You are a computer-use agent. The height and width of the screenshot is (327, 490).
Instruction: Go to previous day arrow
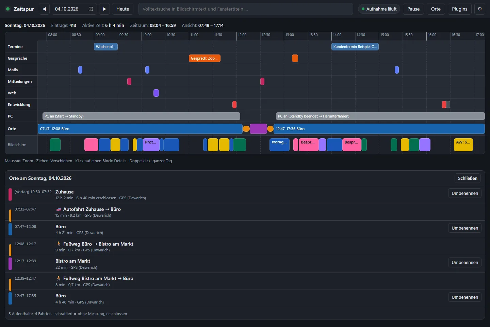[44, 9]
